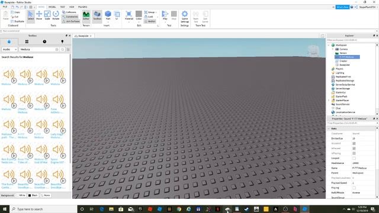Viewport: 379px width, 213px height.
Task: Toggle Join Surfaces option
Action: (71, 21)
